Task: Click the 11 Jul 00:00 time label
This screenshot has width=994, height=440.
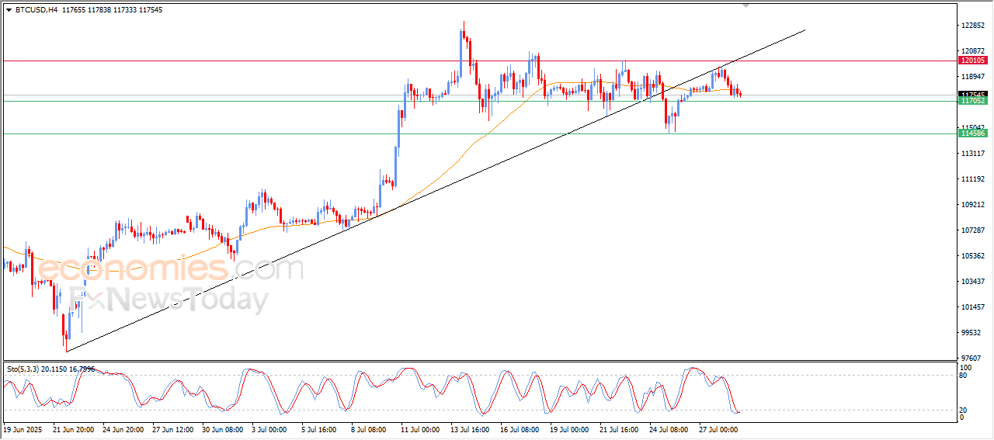Action: coord(422,429)
